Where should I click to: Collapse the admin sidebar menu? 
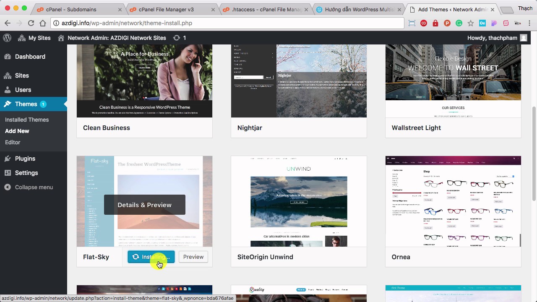point(29,187)
